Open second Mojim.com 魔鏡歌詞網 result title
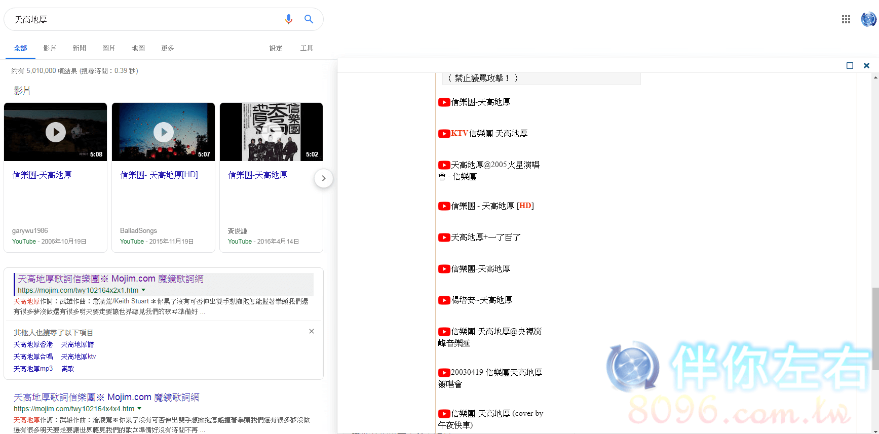Viewport: 879px width, 434px height. point(106,397)
